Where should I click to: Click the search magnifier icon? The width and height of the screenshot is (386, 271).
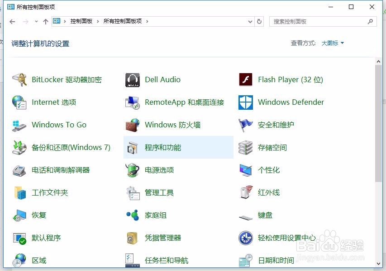pos(370,22)
